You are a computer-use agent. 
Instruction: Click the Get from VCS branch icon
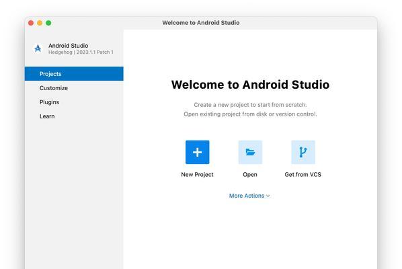(x=303, y=152)
